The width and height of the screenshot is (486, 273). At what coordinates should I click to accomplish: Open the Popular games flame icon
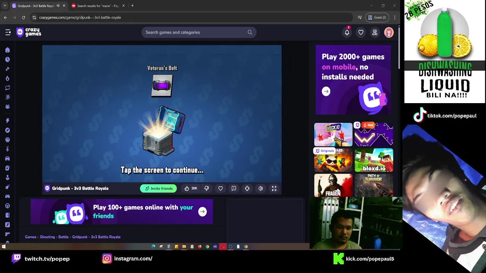click(7, 78)
